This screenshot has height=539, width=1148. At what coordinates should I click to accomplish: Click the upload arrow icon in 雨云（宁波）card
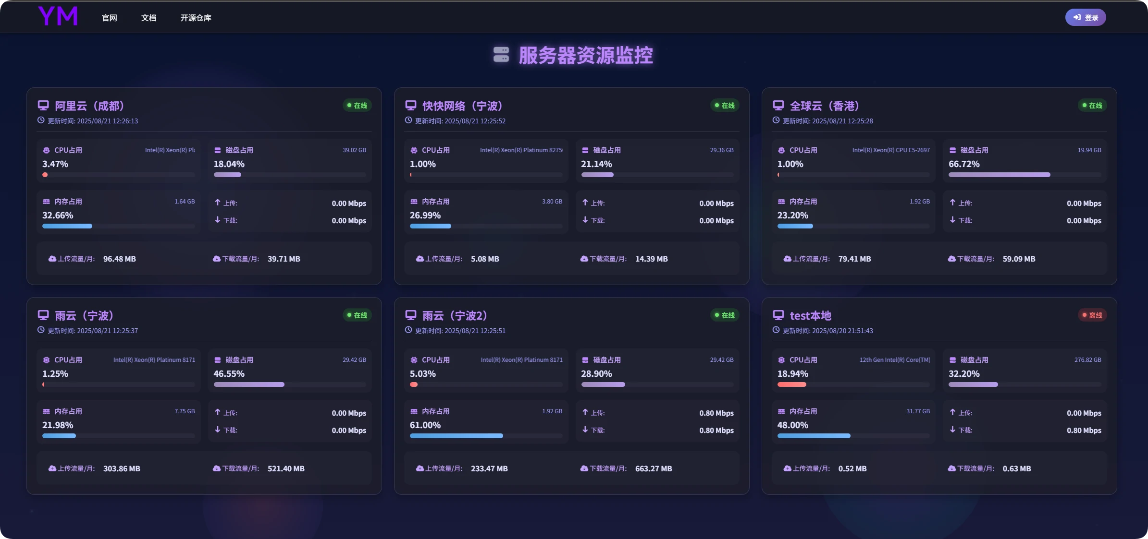click(x=218, y=412)
